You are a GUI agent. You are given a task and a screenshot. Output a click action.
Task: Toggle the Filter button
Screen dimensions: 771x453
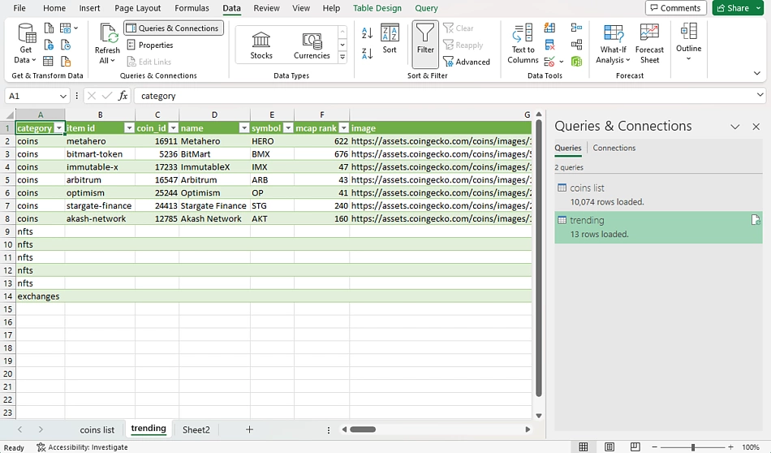425,45
